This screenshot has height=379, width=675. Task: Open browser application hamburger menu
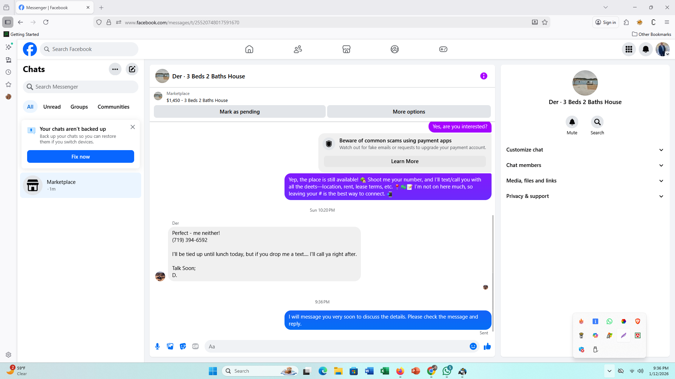point(667,22)
